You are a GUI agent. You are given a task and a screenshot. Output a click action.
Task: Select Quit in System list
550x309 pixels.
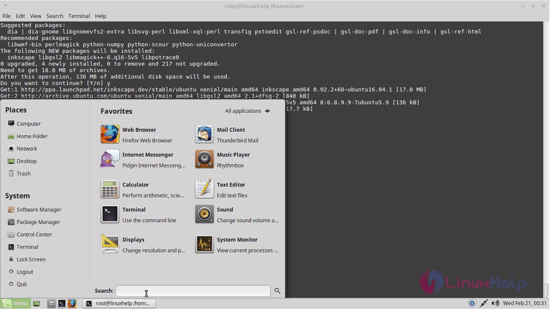point(18,284)
